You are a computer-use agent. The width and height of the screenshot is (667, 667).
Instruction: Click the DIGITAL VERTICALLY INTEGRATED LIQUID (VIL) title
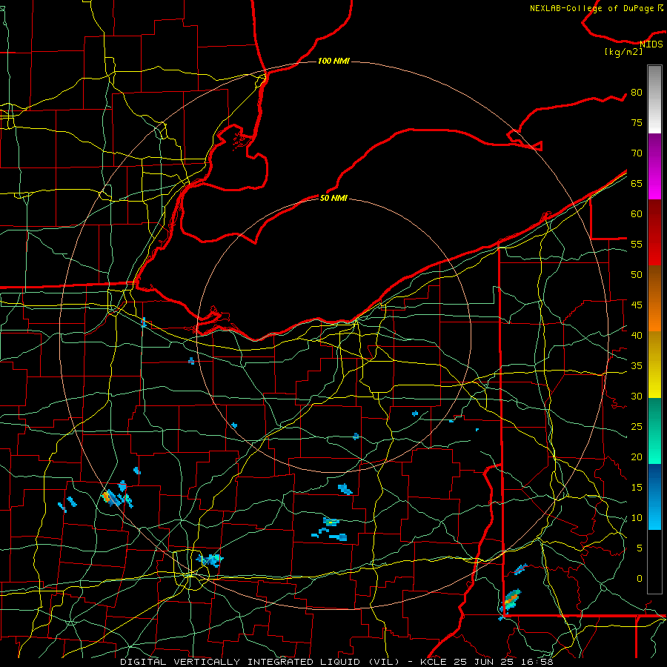click(x=259, y=662)
